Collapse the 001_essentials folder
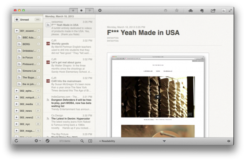Viewport: 245px width, 161px height. point(16,31)
